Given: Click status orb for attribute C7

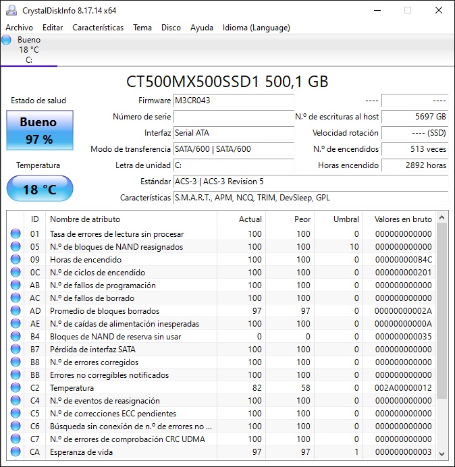Looking at the screenshot, I should 16,439.
